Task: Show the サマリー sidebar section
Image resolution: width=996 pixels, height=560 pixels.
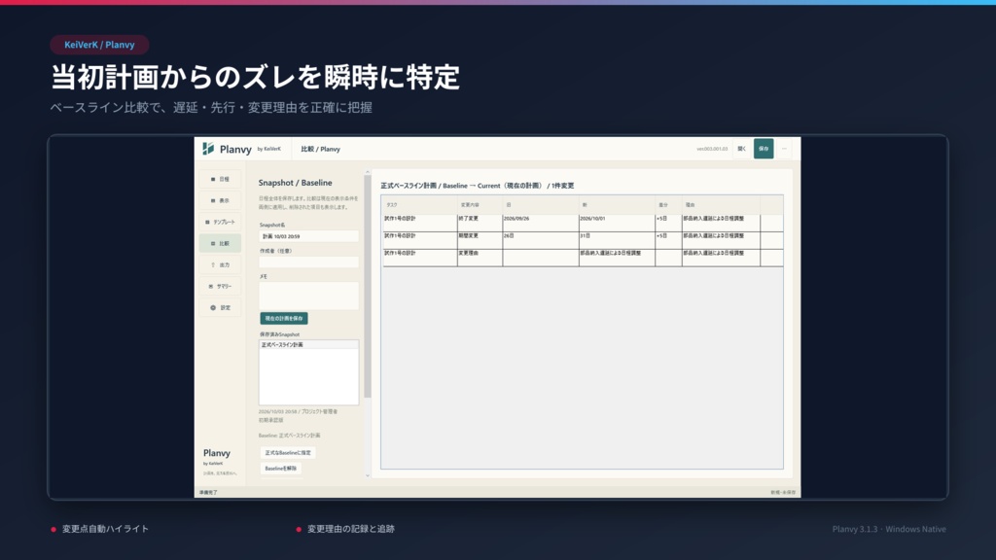Action: click(221, 287)
